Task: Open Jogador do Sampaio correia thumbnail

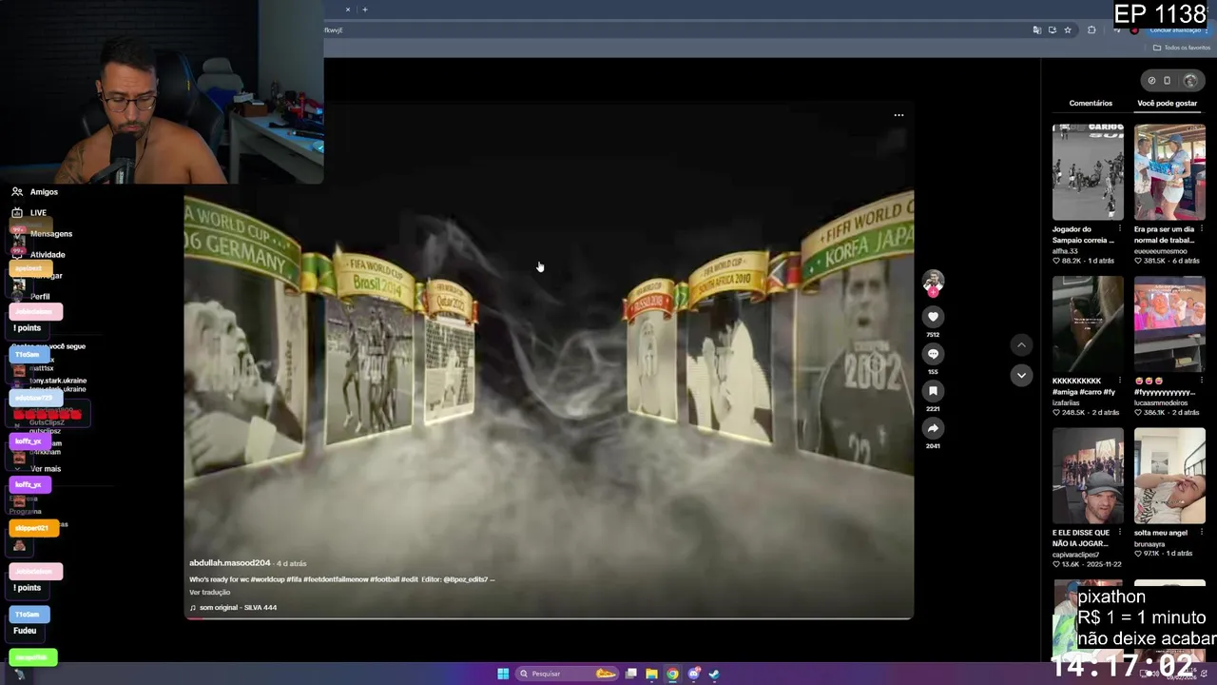Action: [1088, 172]
